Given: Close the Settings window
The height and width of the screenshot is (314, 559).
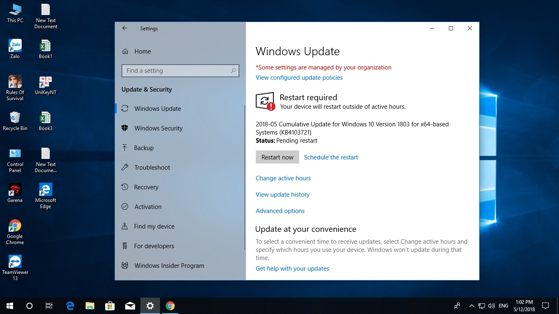Looking at the screenshot, I should [470, 28].
